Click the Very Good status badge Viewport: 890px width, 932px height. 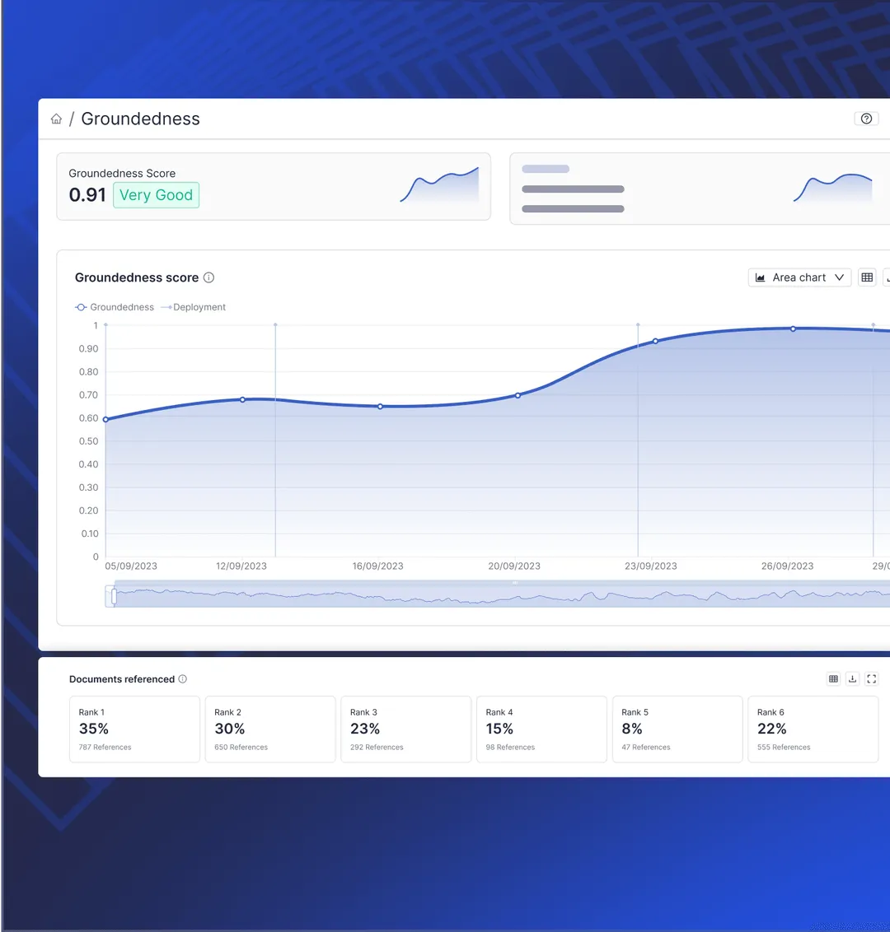[157, 195]
